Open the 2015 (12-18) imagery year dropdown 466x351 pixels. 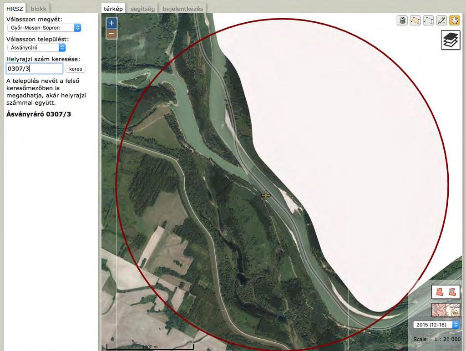click(436, 325)
